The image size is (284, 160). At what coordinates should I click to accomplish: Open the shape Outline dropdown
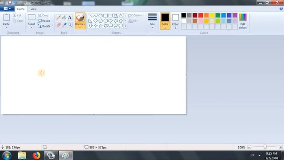click(136, 16)
